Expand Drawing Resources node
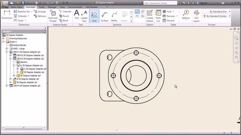 [x=3, y=38]
